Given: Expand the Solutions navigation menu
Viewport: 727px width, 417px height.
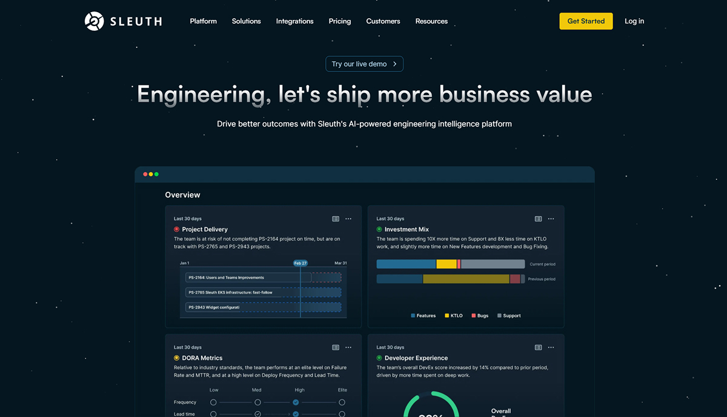Looking at the screenshot, I should [246, 21].
